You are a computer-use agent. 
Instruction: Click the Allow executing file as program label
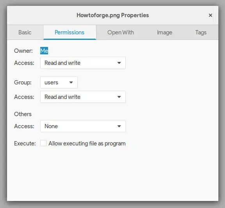click(87, 143)
